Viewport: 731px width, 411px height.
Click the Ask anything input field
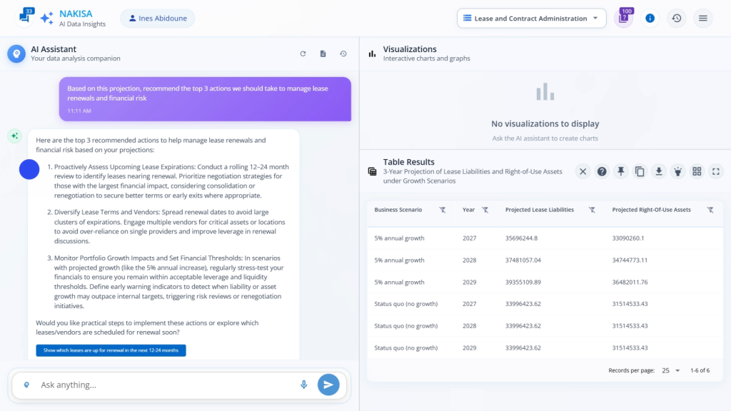click(x=164, y=385)
